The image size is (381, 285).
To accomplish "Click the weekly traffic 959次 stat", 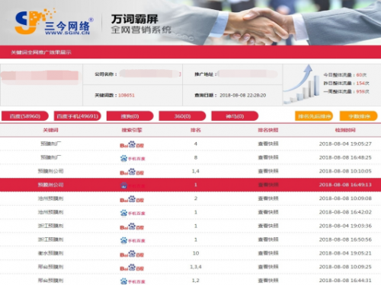I will (x=346, y=91).
